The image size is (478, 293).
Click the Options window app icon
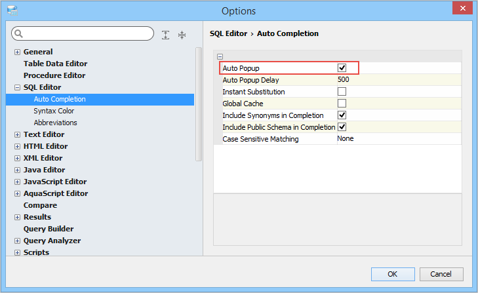12,10
